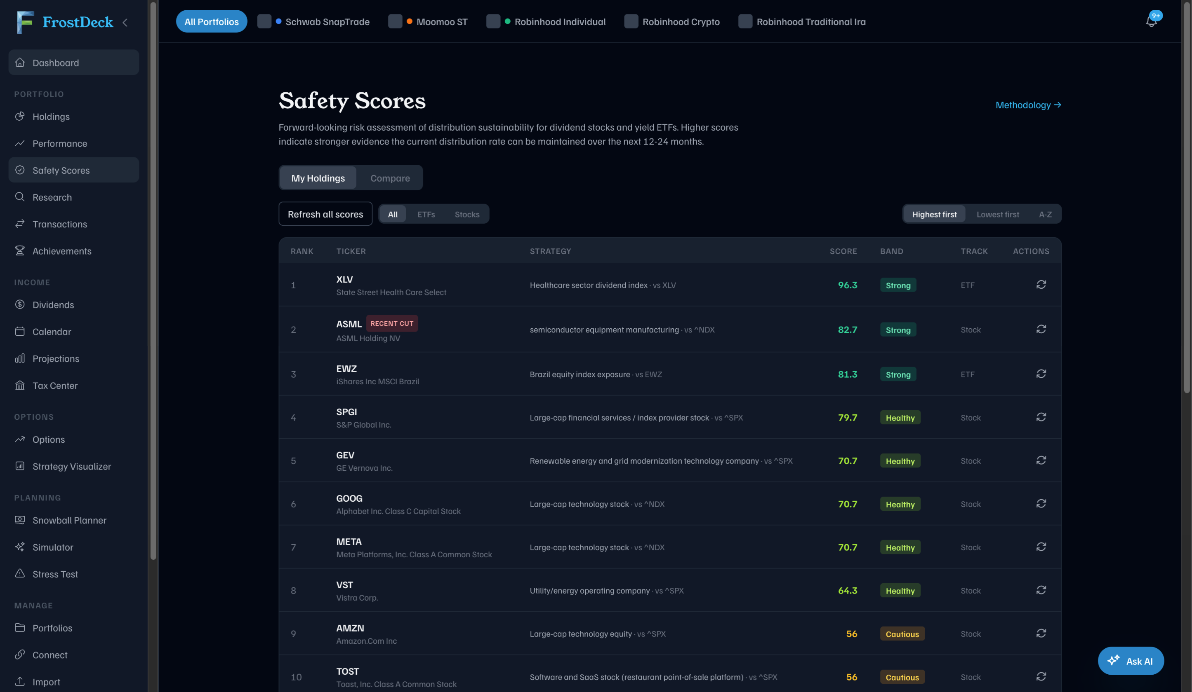
Task: Sort scores Lowest first
Action: (998, 214)
